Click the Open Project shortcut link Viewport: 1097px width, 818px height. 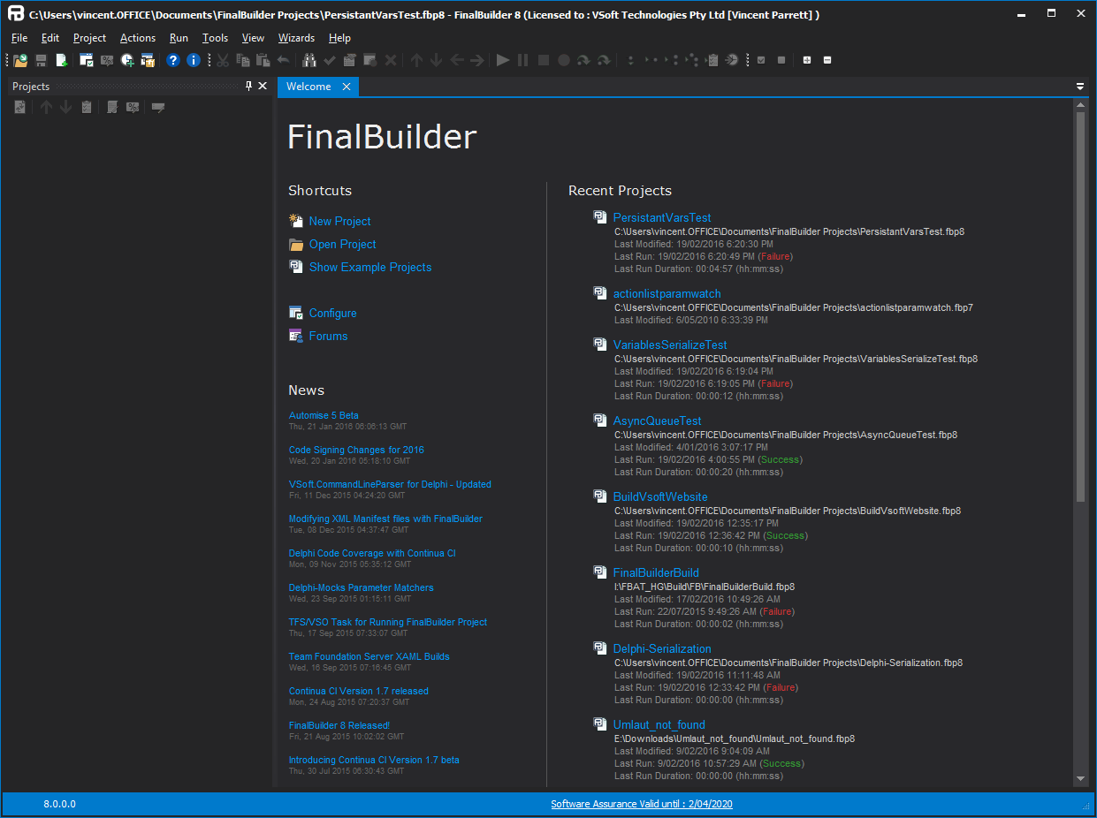coord(343,245)
